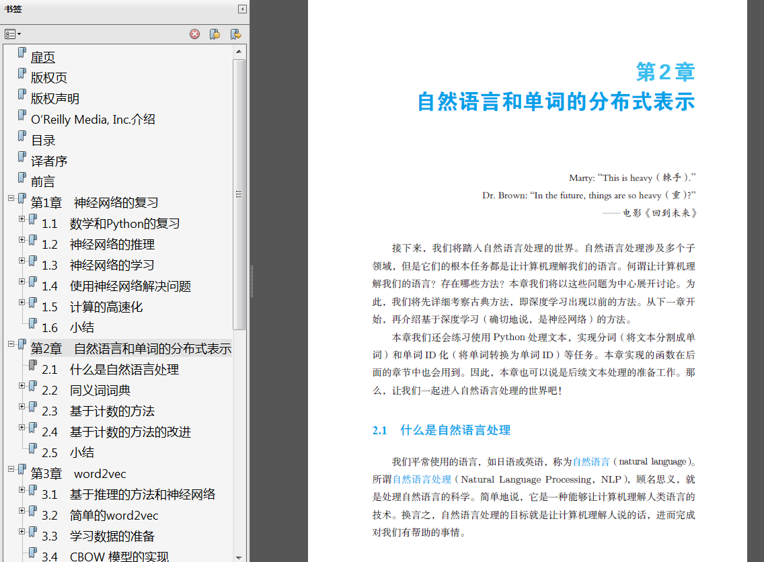Click the bookmarks panel scroll down arrow

coord(239,557)
